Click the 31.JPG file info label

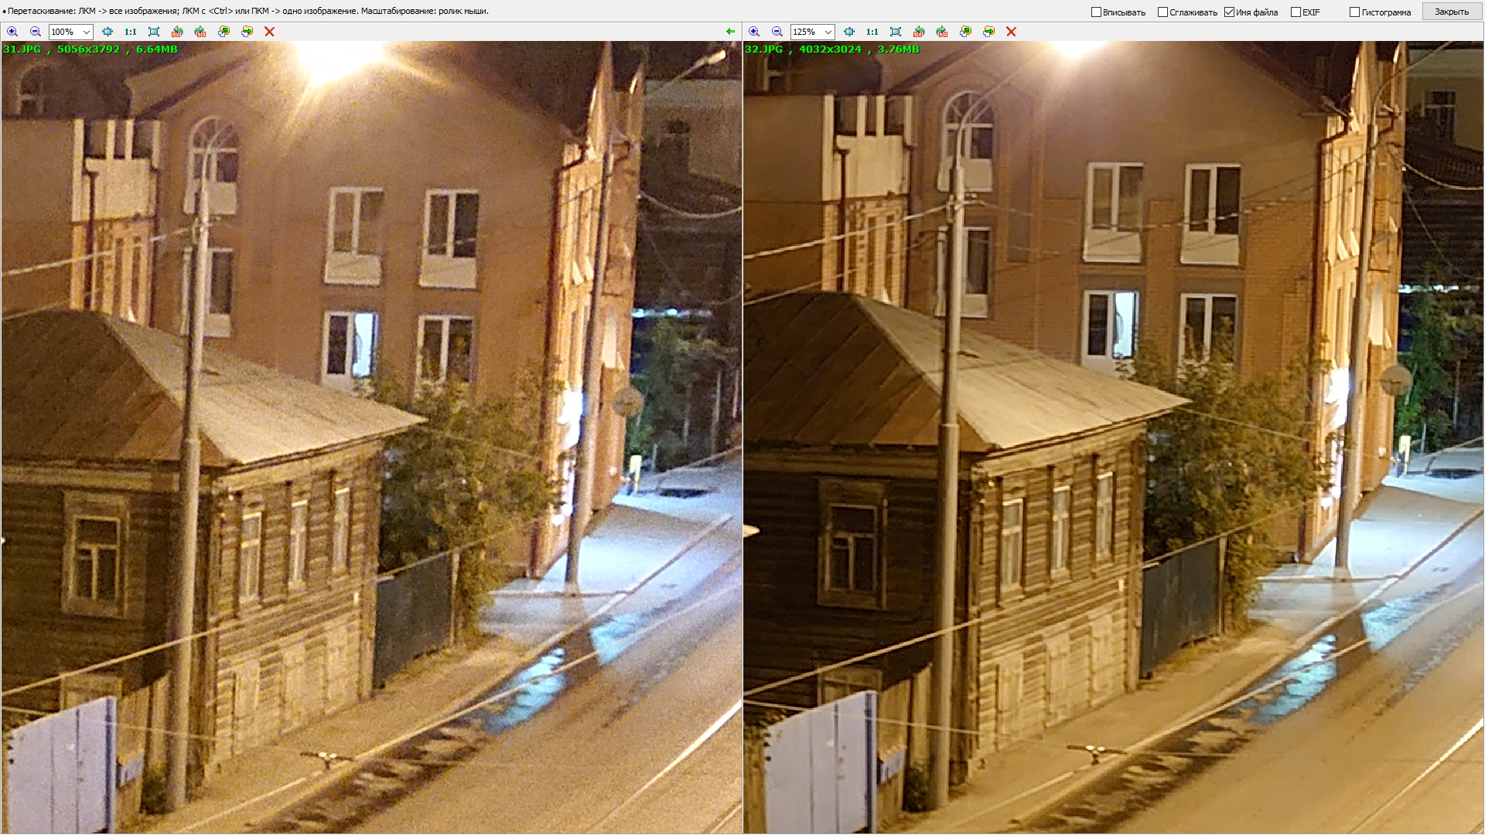(x=90, y=49)
